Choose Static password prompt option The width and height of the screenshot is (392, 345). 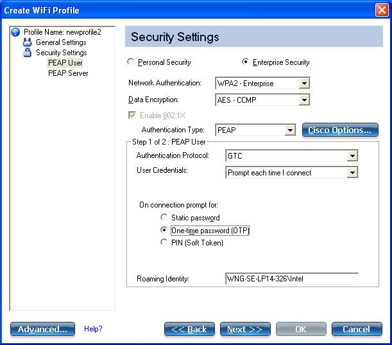[164, 217]
